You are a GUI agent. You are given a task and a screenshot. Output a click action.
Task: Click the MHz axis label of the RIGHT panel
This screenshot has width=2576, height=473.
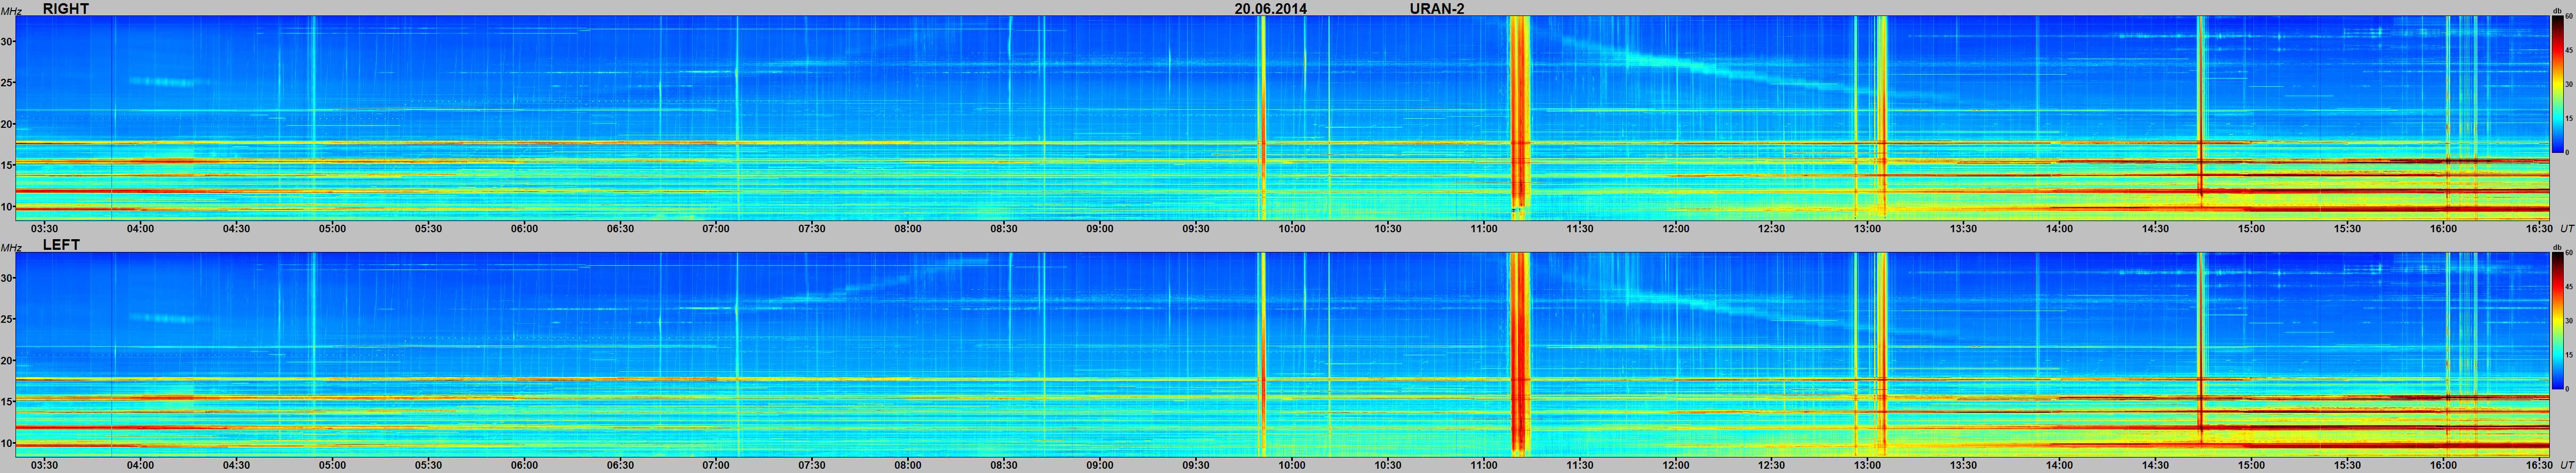coord(11,11)
